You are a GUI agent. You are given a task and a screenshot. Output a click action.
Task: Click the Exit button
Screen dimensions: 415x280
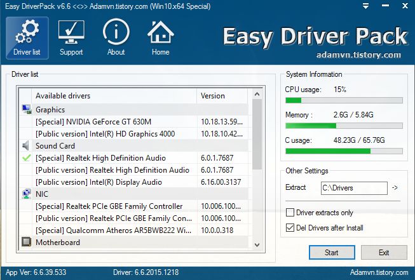point(384,253)
